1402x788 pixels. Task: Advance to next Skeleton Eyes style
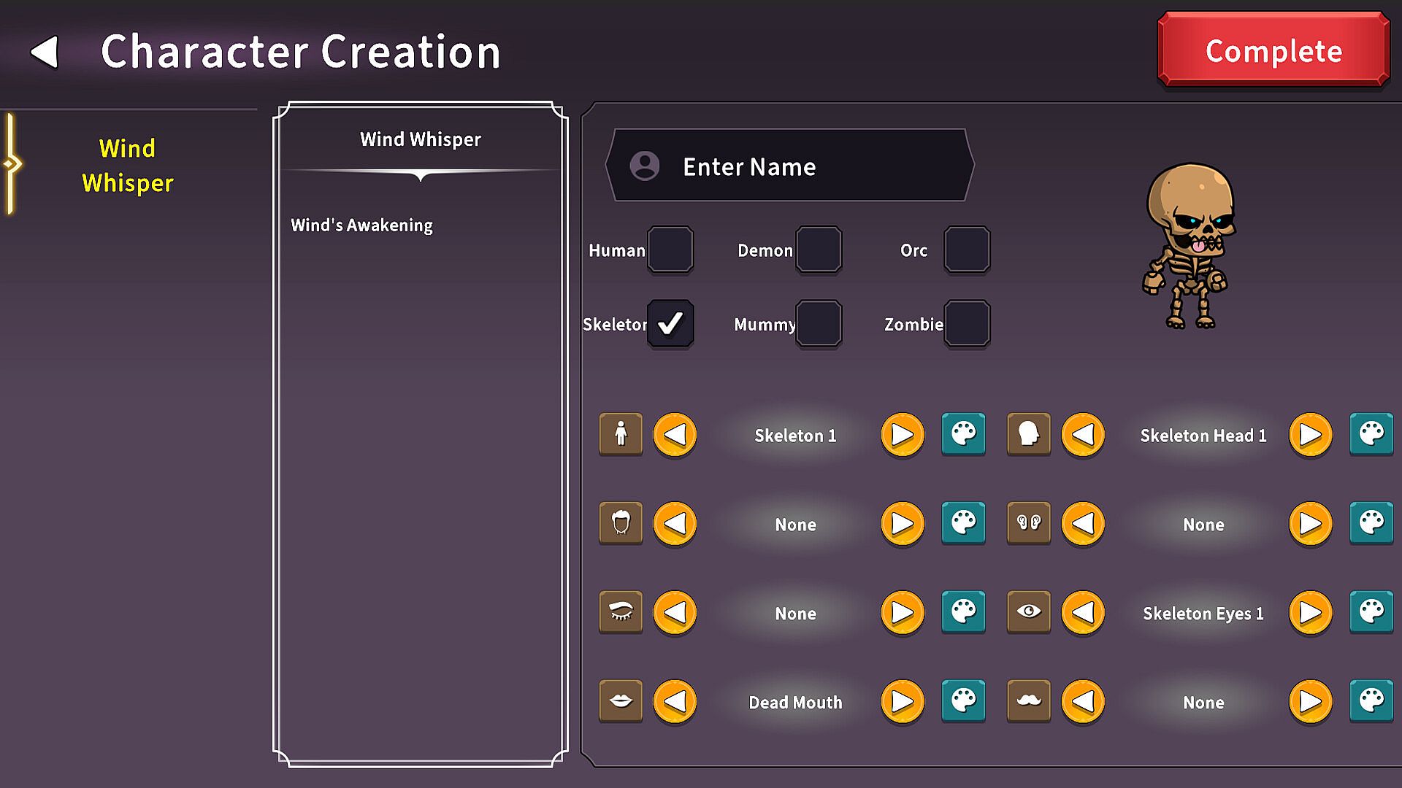click(x=1310, y=613)
